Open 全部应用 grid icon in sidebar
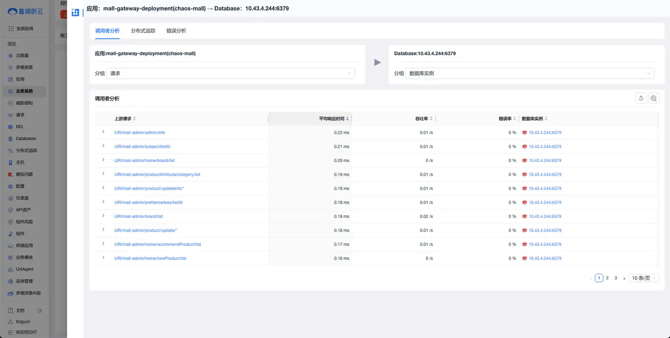 pyautogui.click(x=11, y=28)
